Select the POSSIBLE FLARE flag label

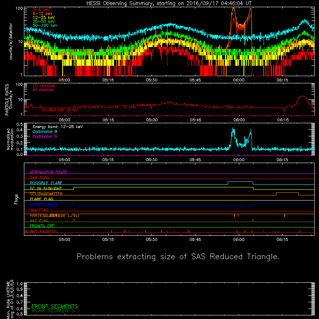46,183
